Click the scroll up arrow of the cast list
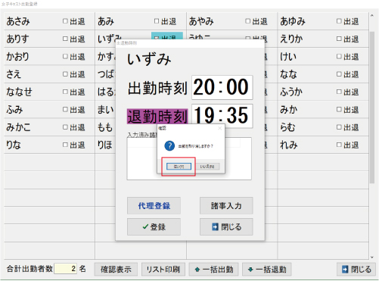The image size is (379, 281). tap(372, 16)
